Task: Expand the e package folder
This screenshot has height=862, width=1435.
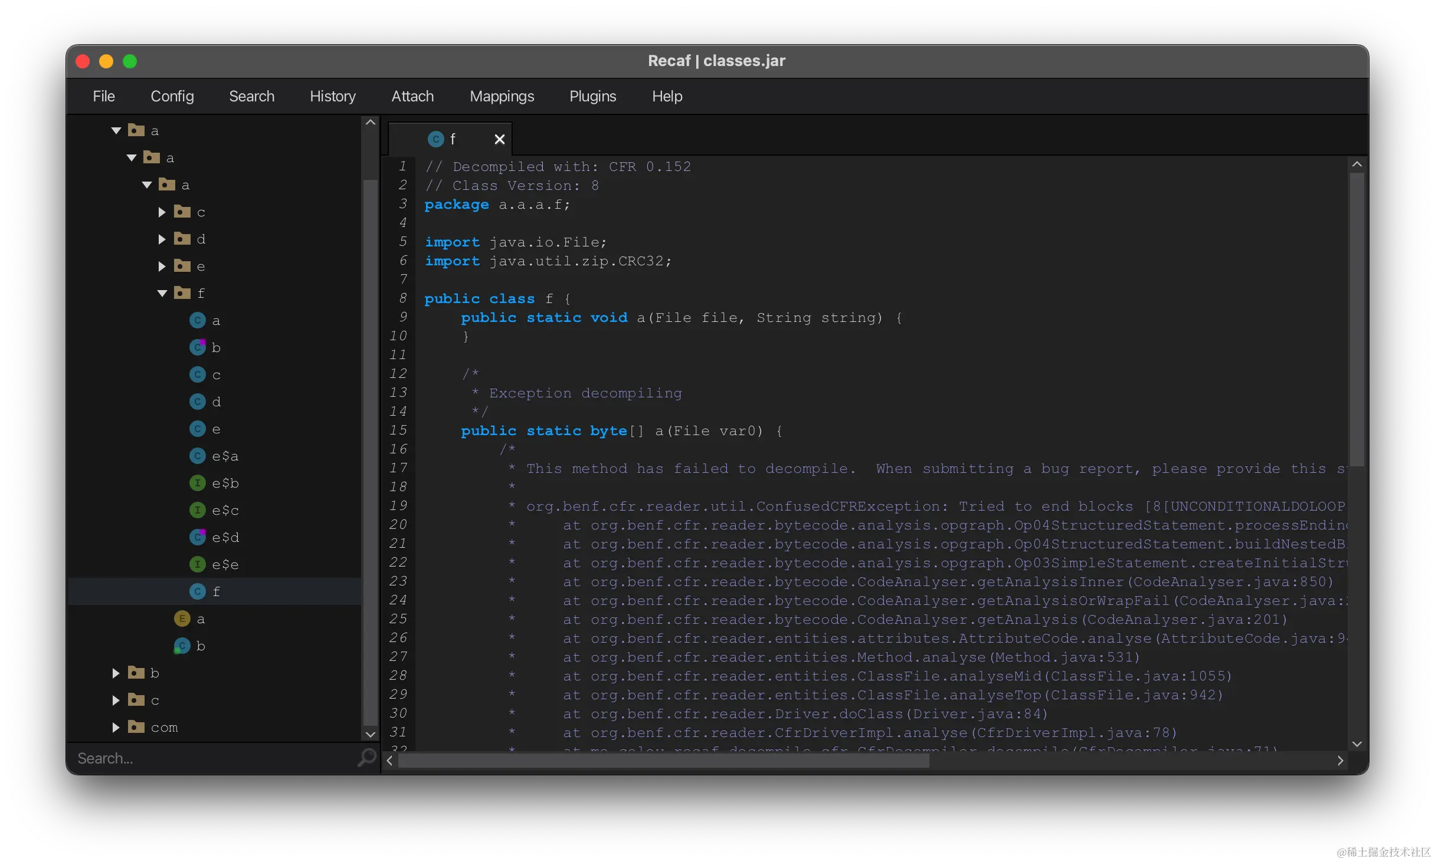Action: point(162,266)
